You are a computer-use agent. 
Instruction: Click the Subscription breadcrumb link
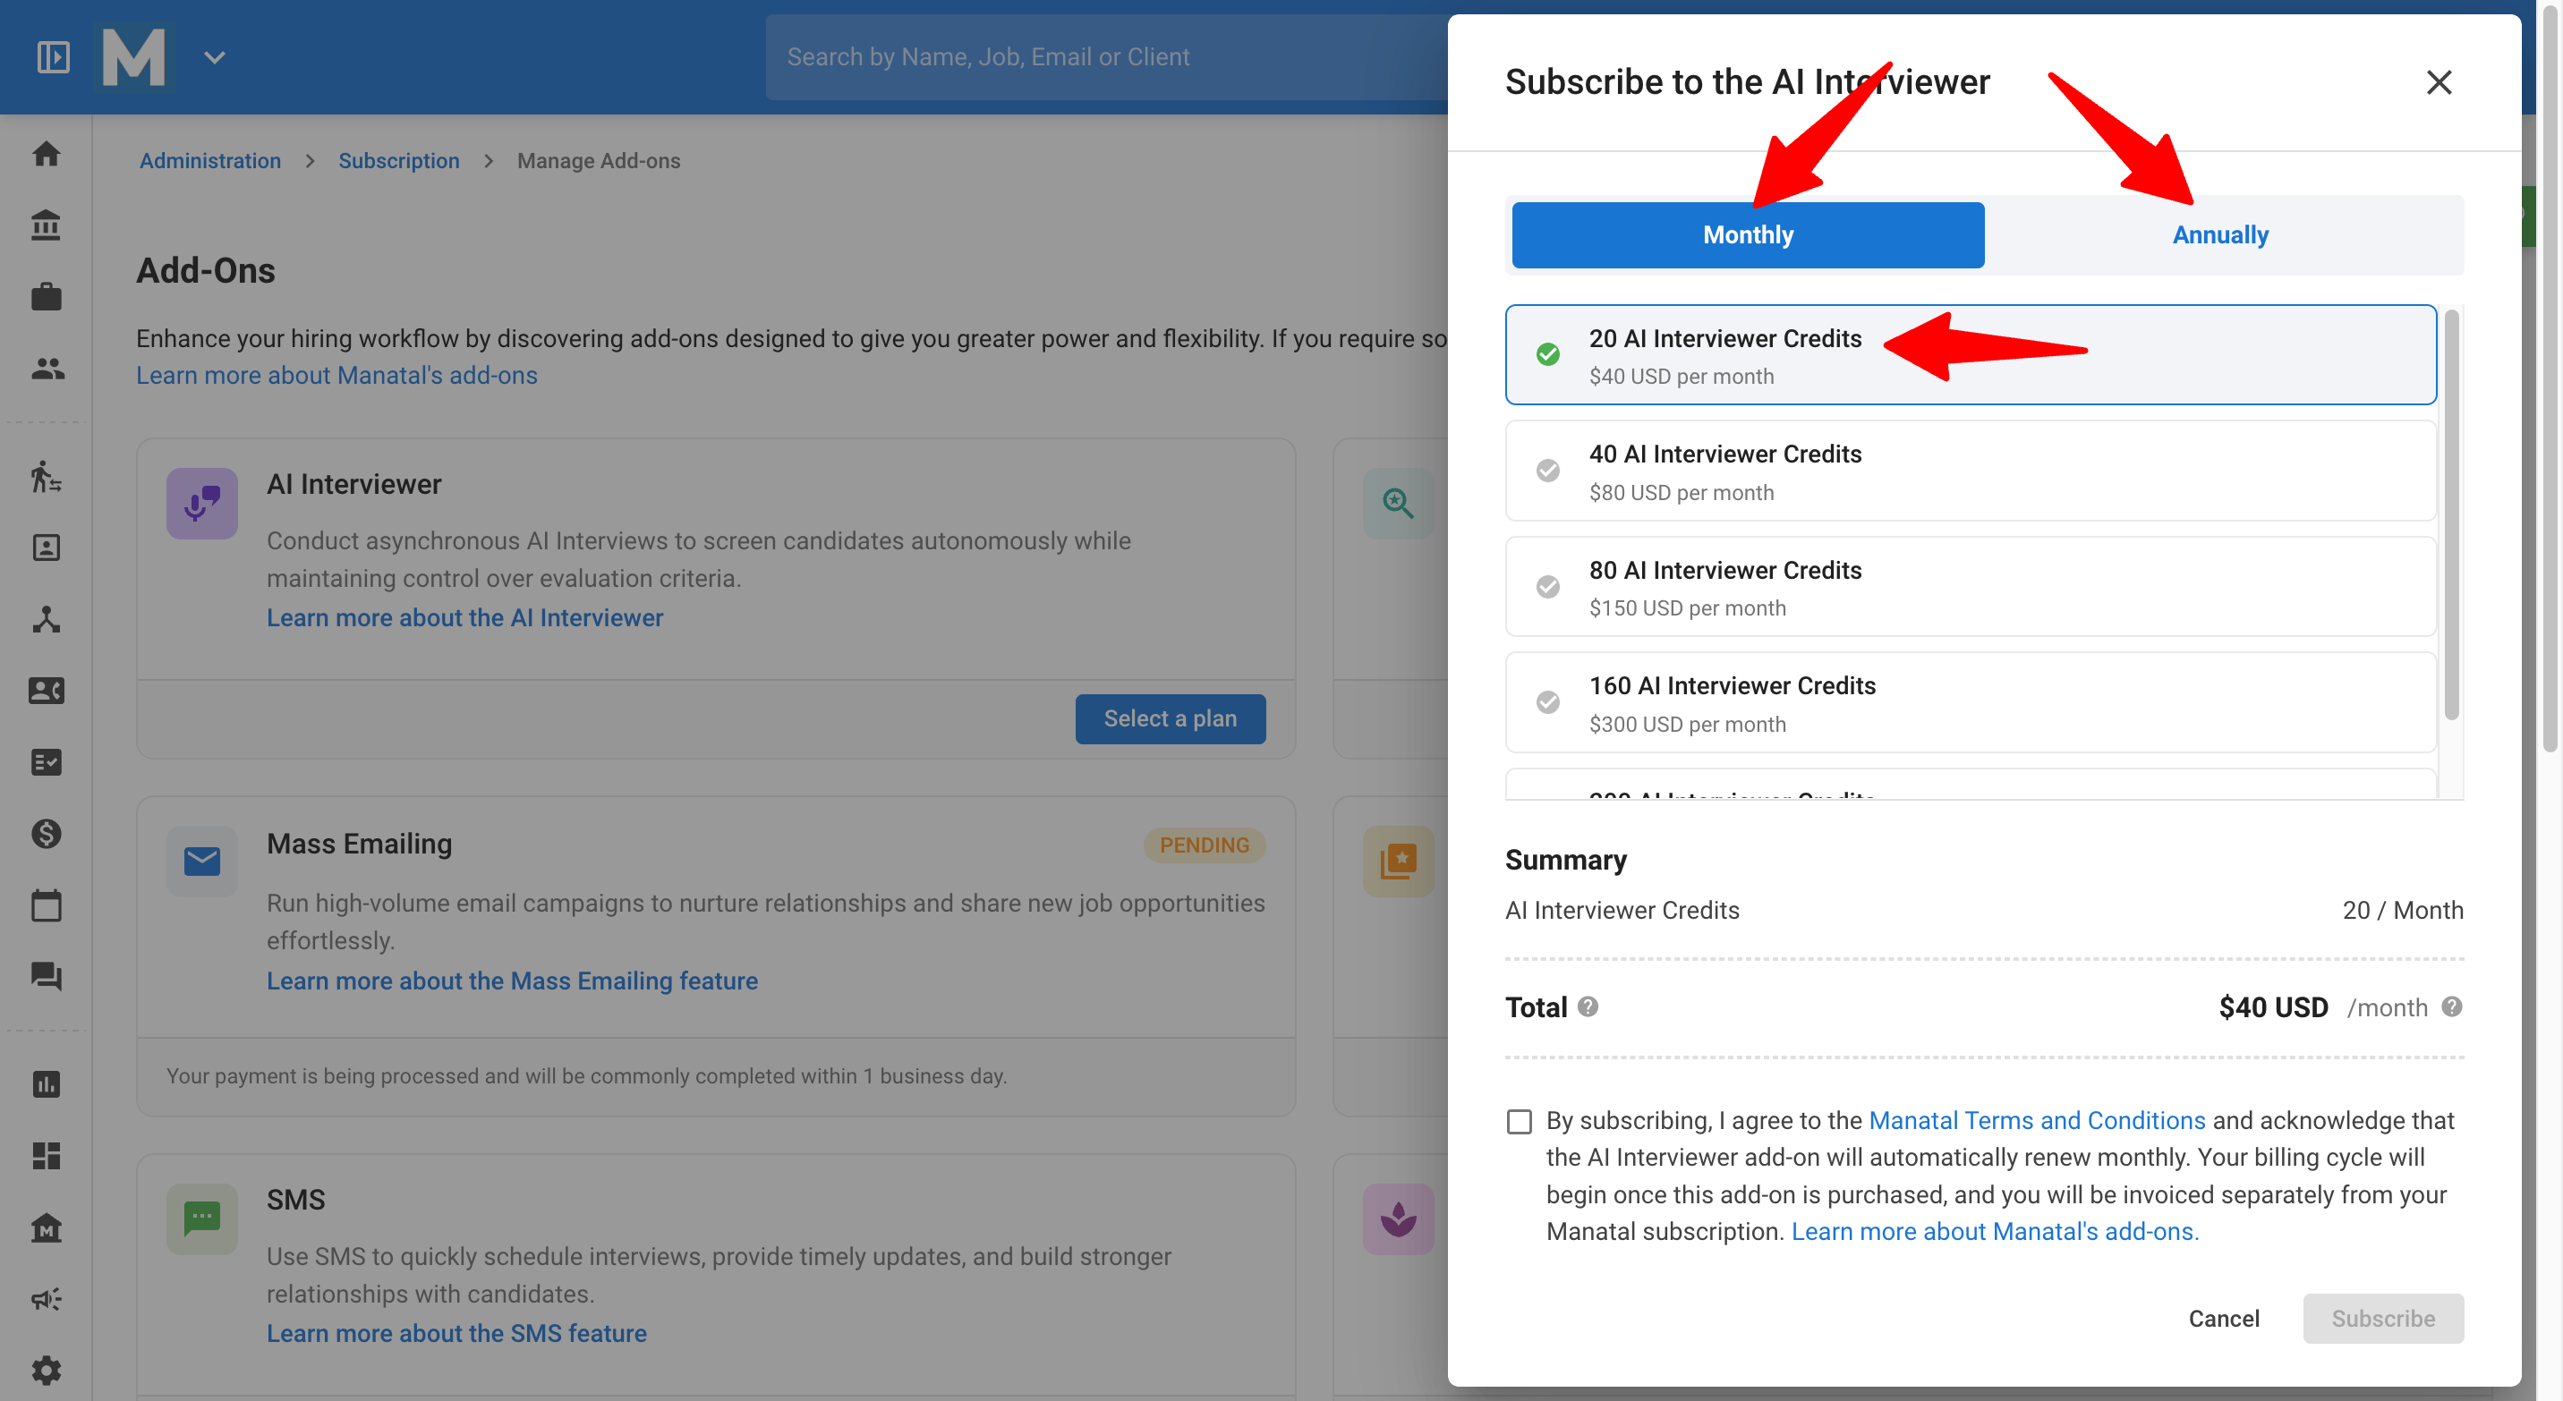[398, 161]
